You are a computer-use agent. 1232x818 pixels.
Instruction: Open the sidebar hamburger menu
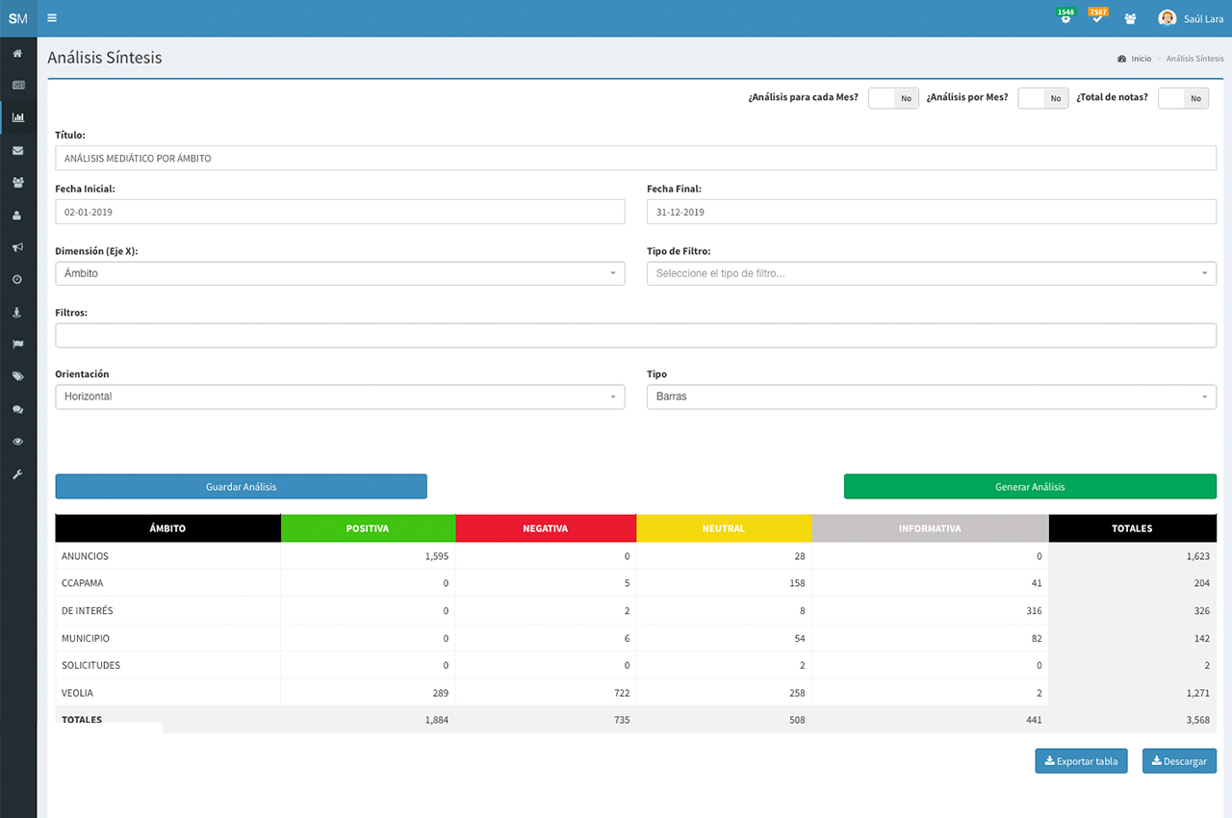pyautogui.click(x=51, y=17)
